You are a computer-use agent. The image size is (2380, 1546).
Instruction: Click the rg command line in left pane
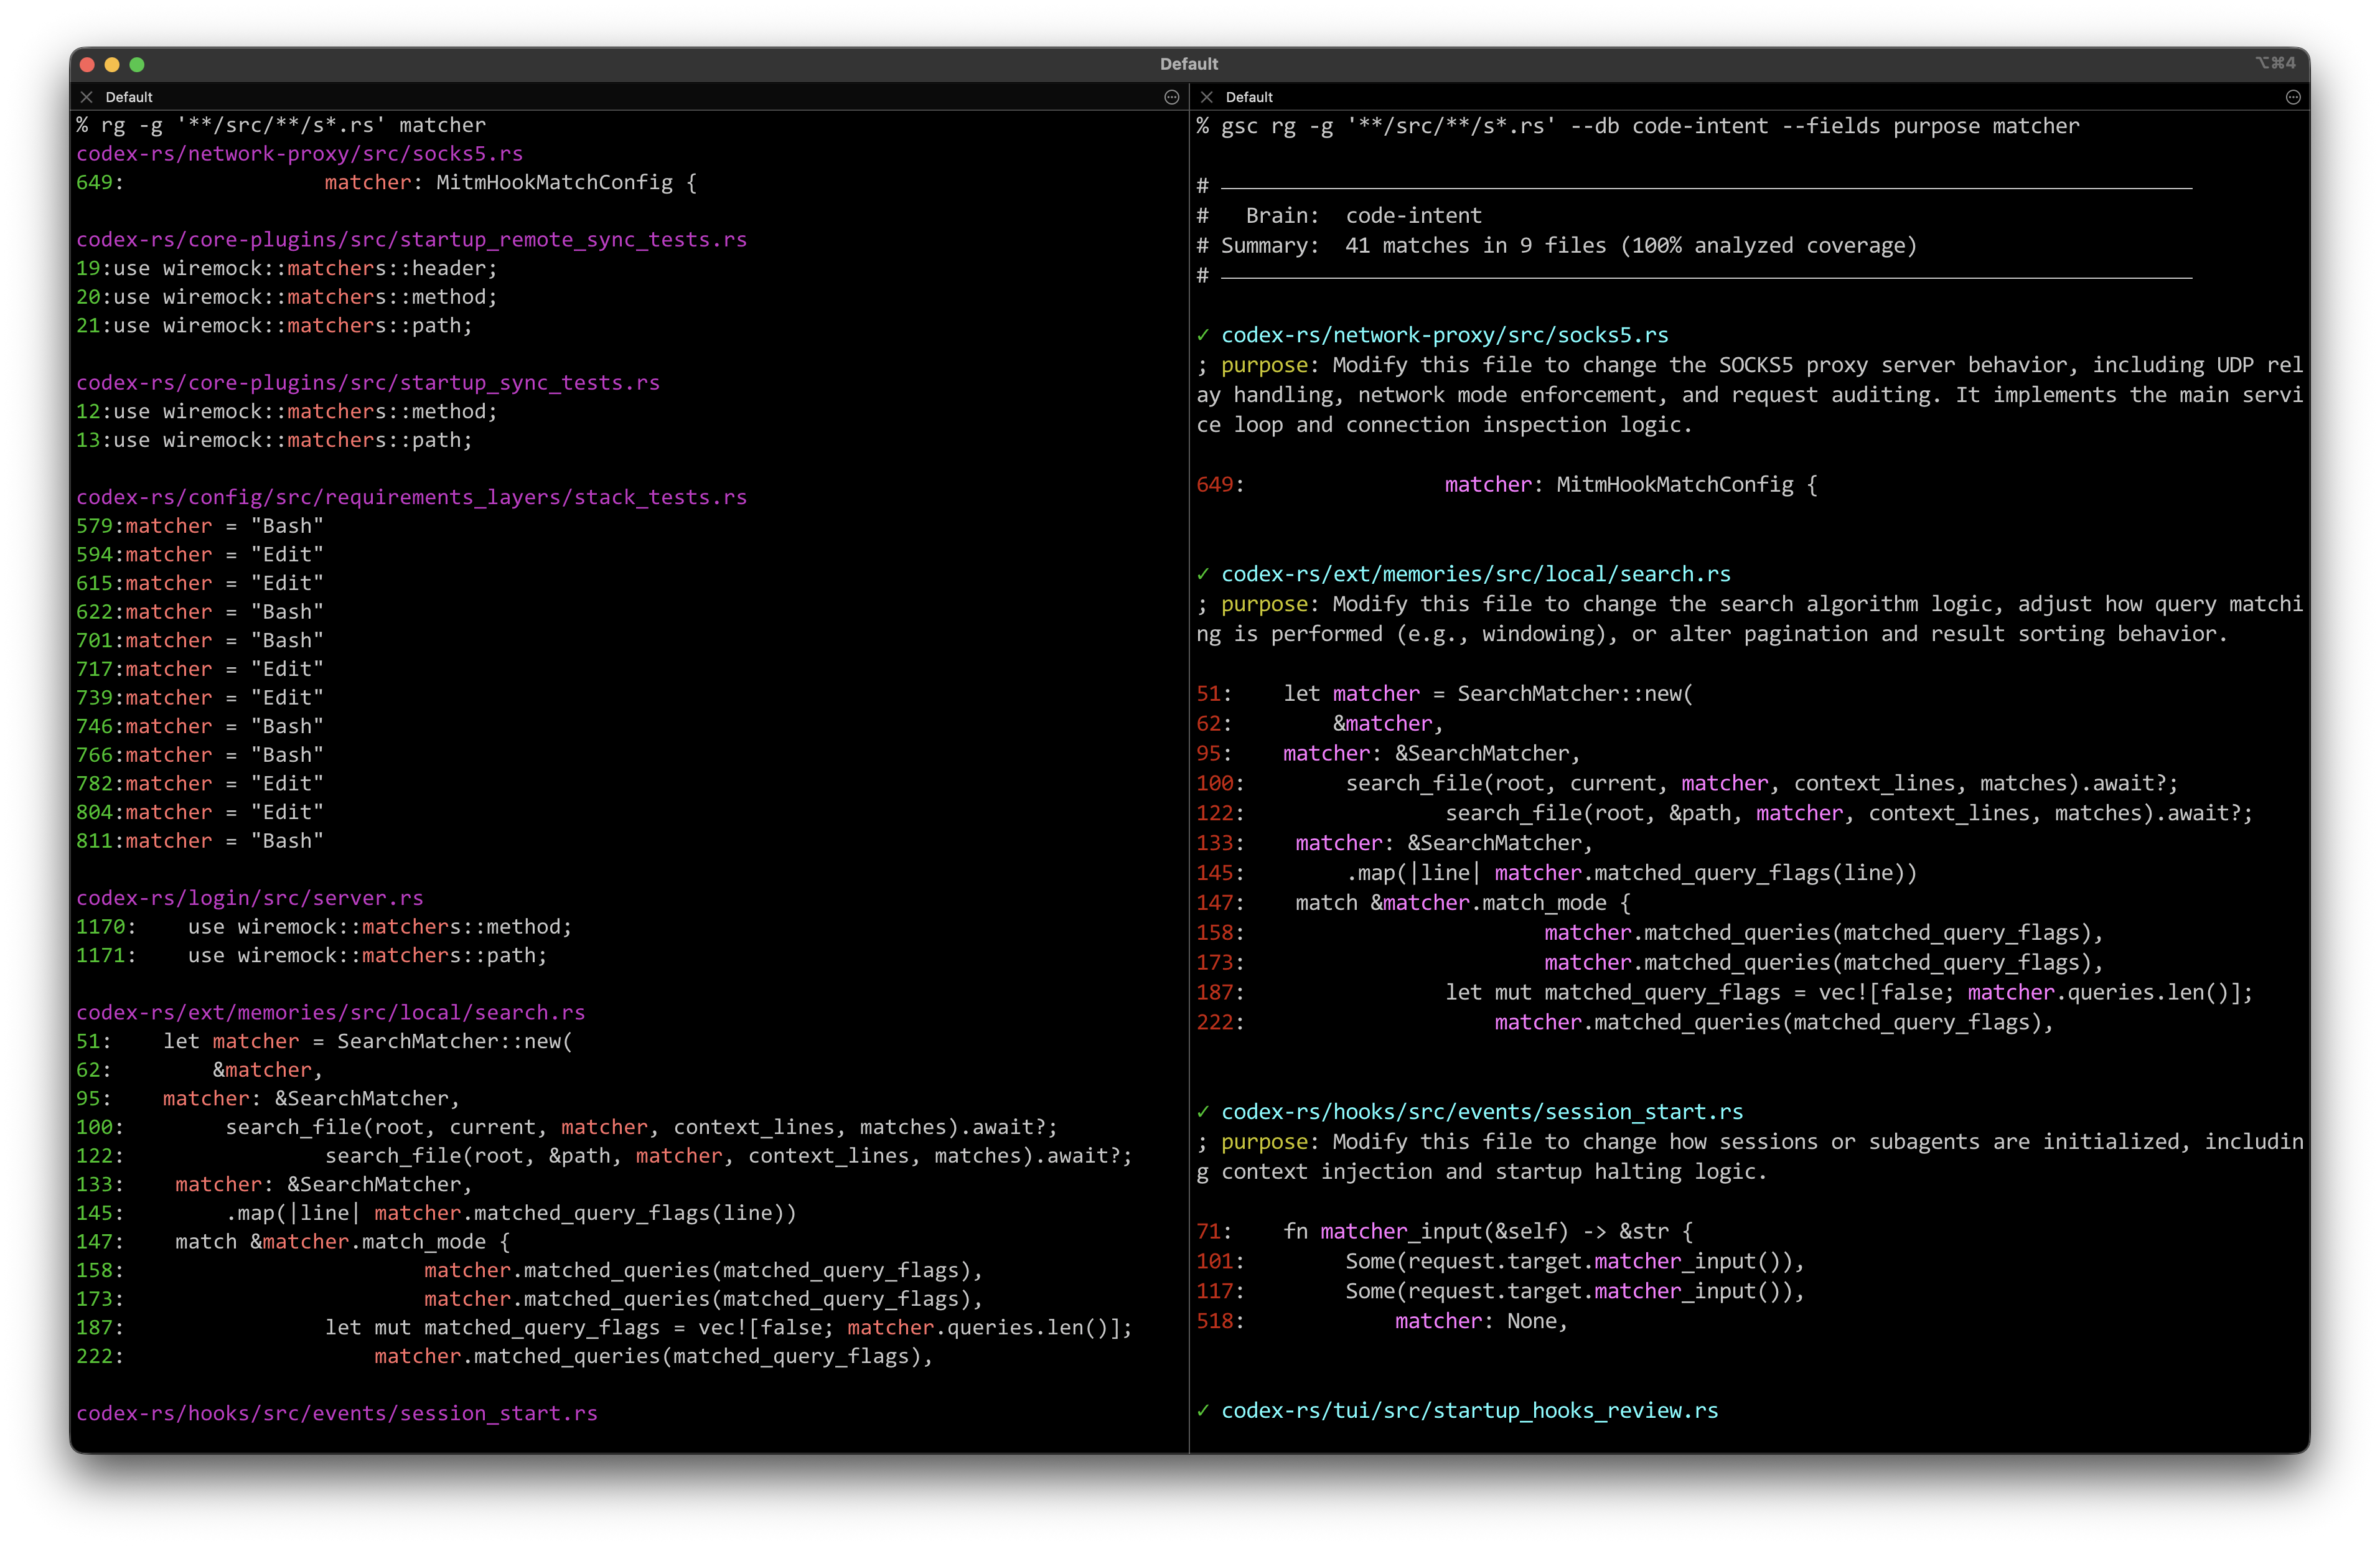coord(281,125)
